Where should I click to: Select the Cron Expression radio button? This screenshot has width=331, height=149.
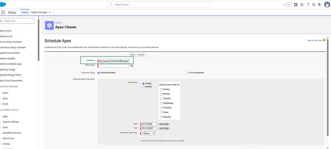click(x=187, y=73)
